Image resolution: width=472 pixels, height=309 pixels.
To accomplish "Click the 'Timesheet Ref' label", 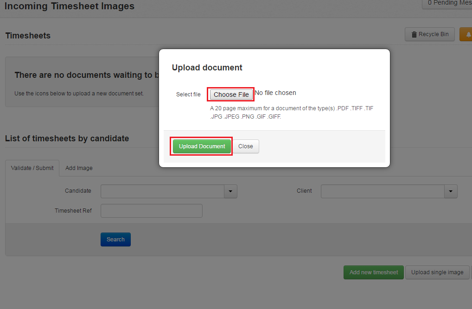I will tap(73, 211).
